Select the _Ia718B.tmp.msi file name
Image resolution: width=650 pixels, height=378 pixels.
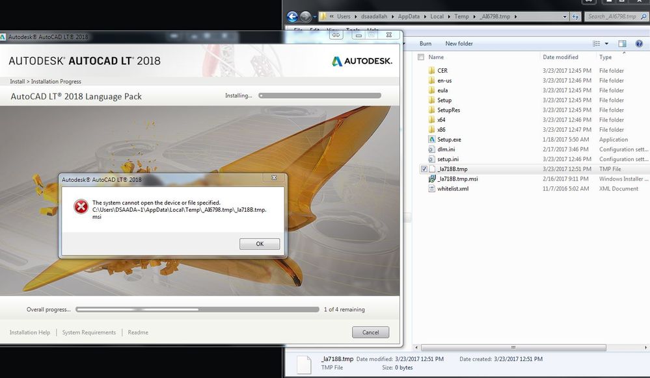click(x=457, y=179)
